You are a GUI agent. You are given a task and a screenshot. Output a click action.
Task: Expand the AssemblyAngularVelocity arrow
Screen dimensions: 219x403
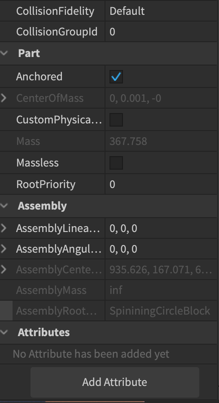[x=4, y=249]
